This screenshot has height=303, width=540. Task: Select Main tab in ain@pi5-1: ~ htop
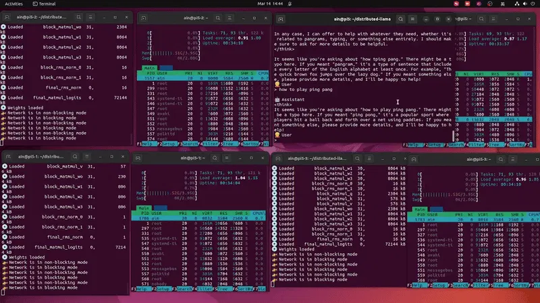[144, 208]
